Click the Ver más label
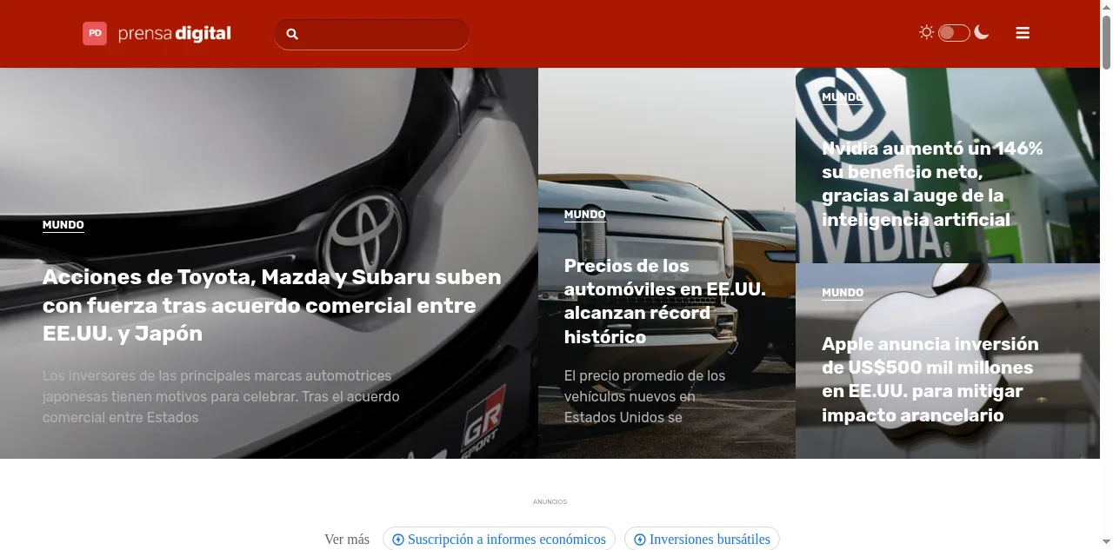The height and width of the screenshot is (550, 1113). (x=347, y=540)
